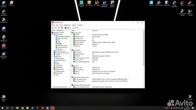Open the Battlefield 2042 desktop shortcut
Screen dimensions: 196x110
tap(81, 4)
